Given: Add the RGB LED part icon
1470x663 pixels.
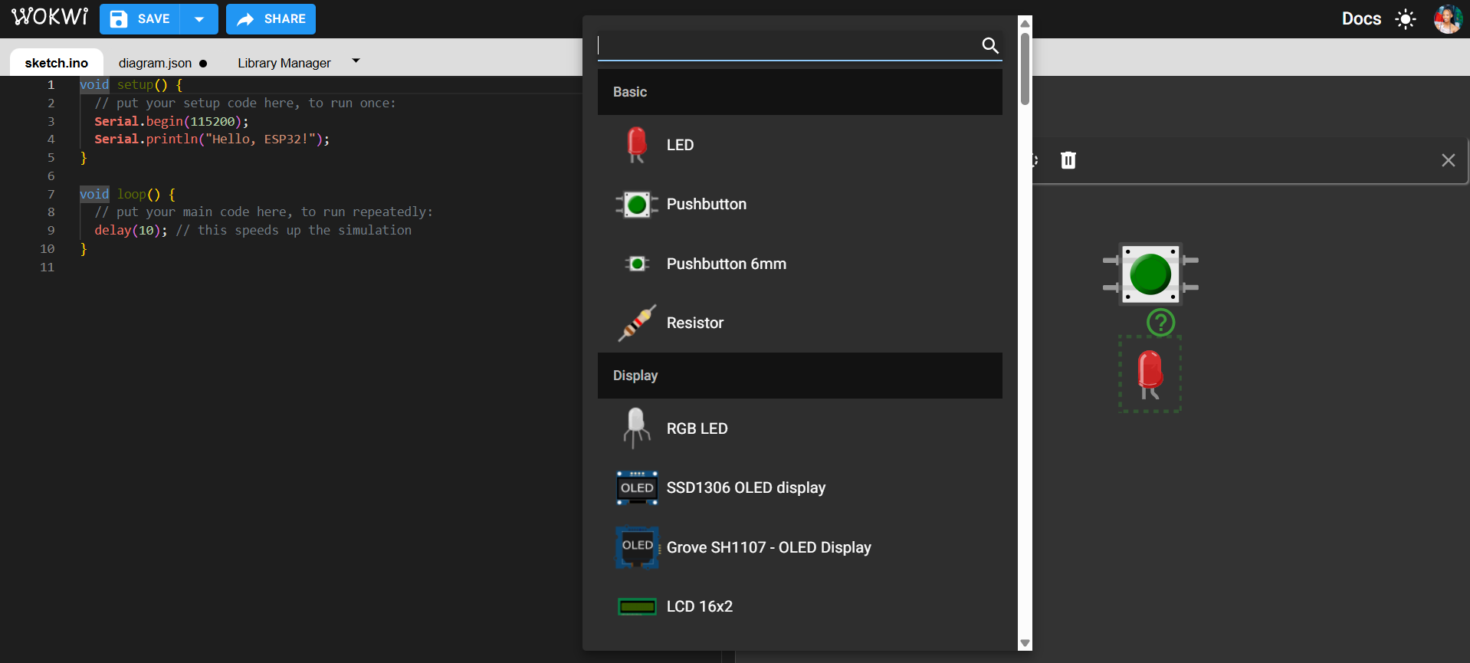Looking at the screenshot, I should pyautogui.click(x=636, y=428).
